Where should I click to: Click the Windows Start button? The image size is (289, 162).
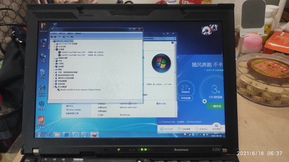39,135
